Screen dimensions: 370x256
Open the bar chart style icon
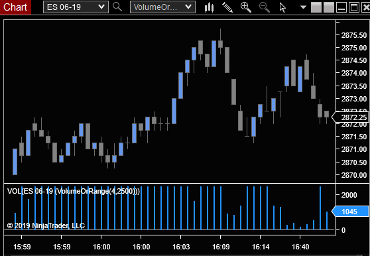tap(209, 7)
